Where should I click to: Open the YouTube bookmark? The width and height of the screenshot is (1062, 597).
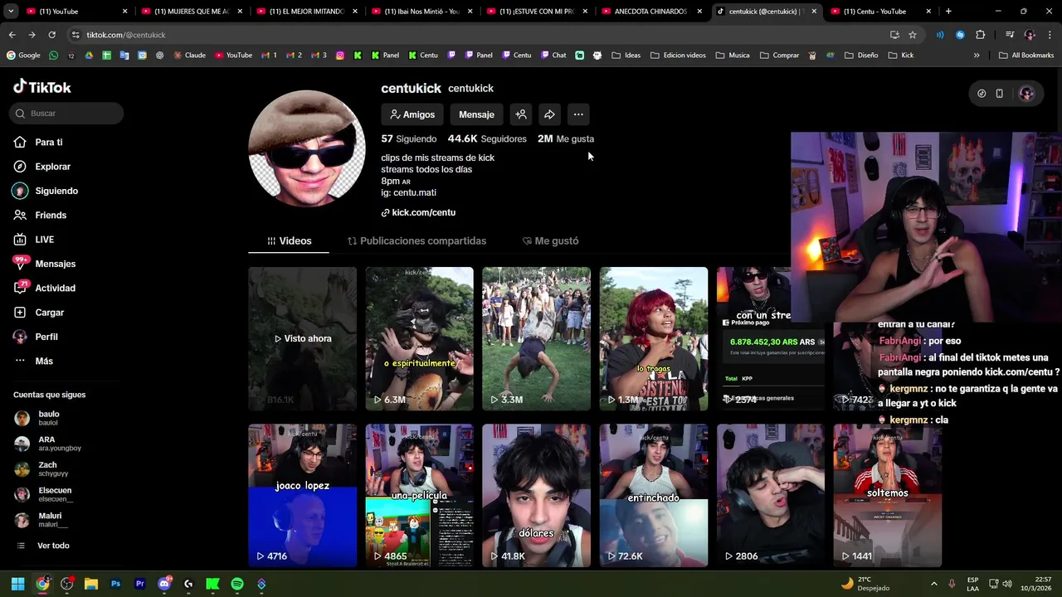click(233, 56)
